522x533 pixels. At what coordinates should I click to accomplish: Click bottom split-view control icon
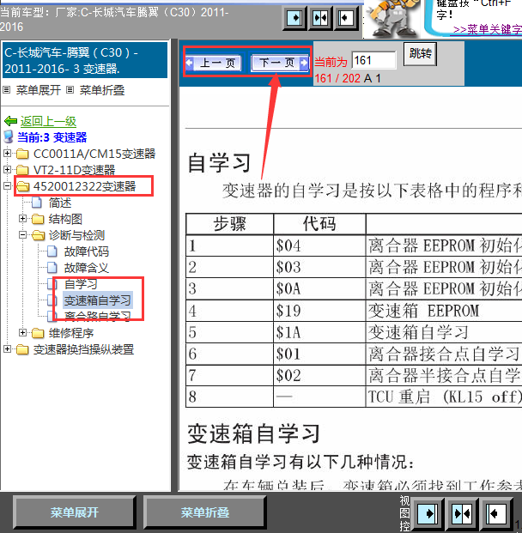coord(461,513)
